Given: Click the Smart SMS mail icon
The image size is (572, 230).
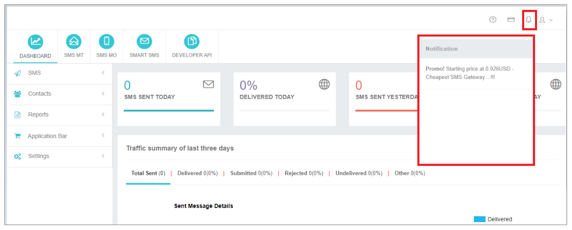Looking at the screenshot, I should point(144,41).
